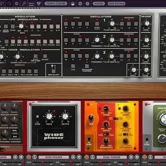Remove Wide Phaser with X button
This screenshot has height=166, width=166.
click(x=73, y=157)
